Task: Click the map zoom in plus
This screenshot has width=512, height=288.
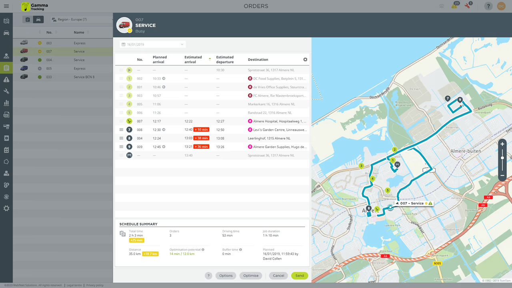Action: 502,144
